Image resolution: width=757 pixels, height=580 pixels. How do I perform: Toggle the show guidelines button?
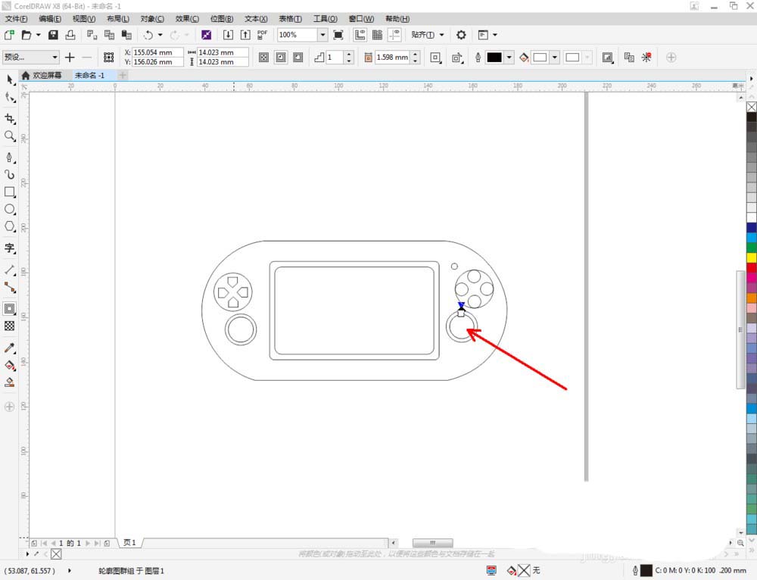394,35
